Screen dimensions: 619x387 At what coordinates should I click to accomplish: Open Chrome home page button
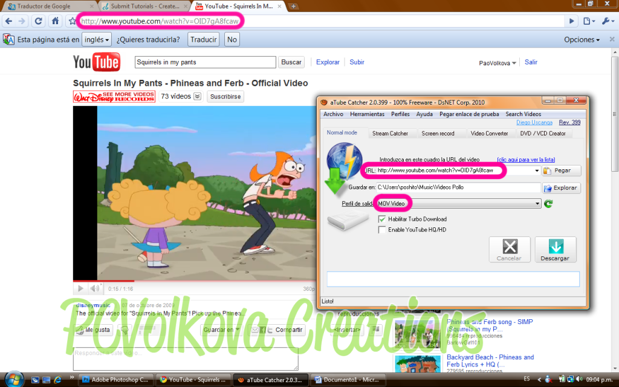55,21
